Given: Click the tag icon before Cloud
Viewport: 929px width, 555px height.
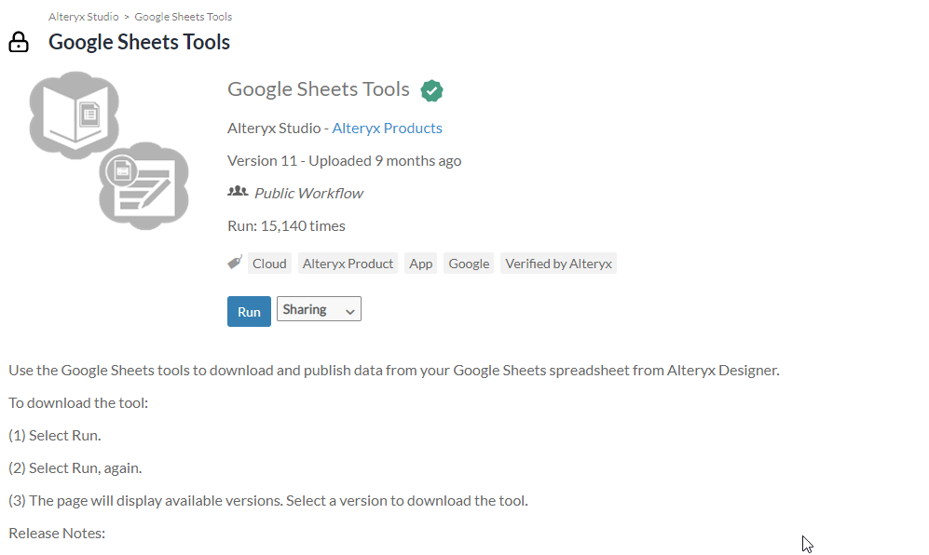Looking at the screenshot, I should pos(235,263).
